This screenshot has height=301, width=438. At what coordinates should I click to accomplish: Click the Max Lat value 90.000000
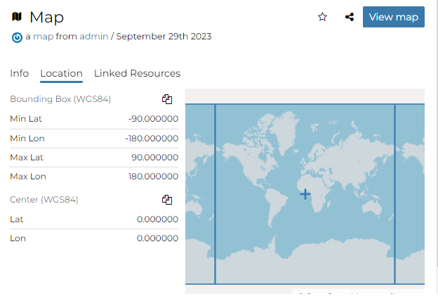coord(154,158)
